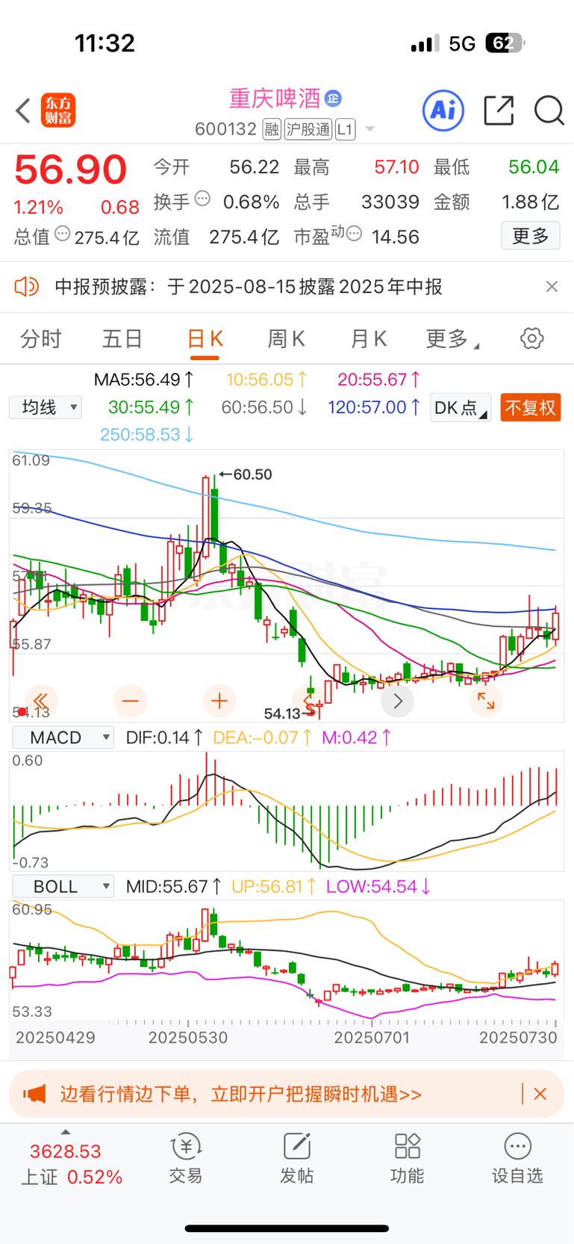The image size is (574, 1244).
Task: Tap the share/export icon
Action: pyautogui.click(x=499, y=111)
